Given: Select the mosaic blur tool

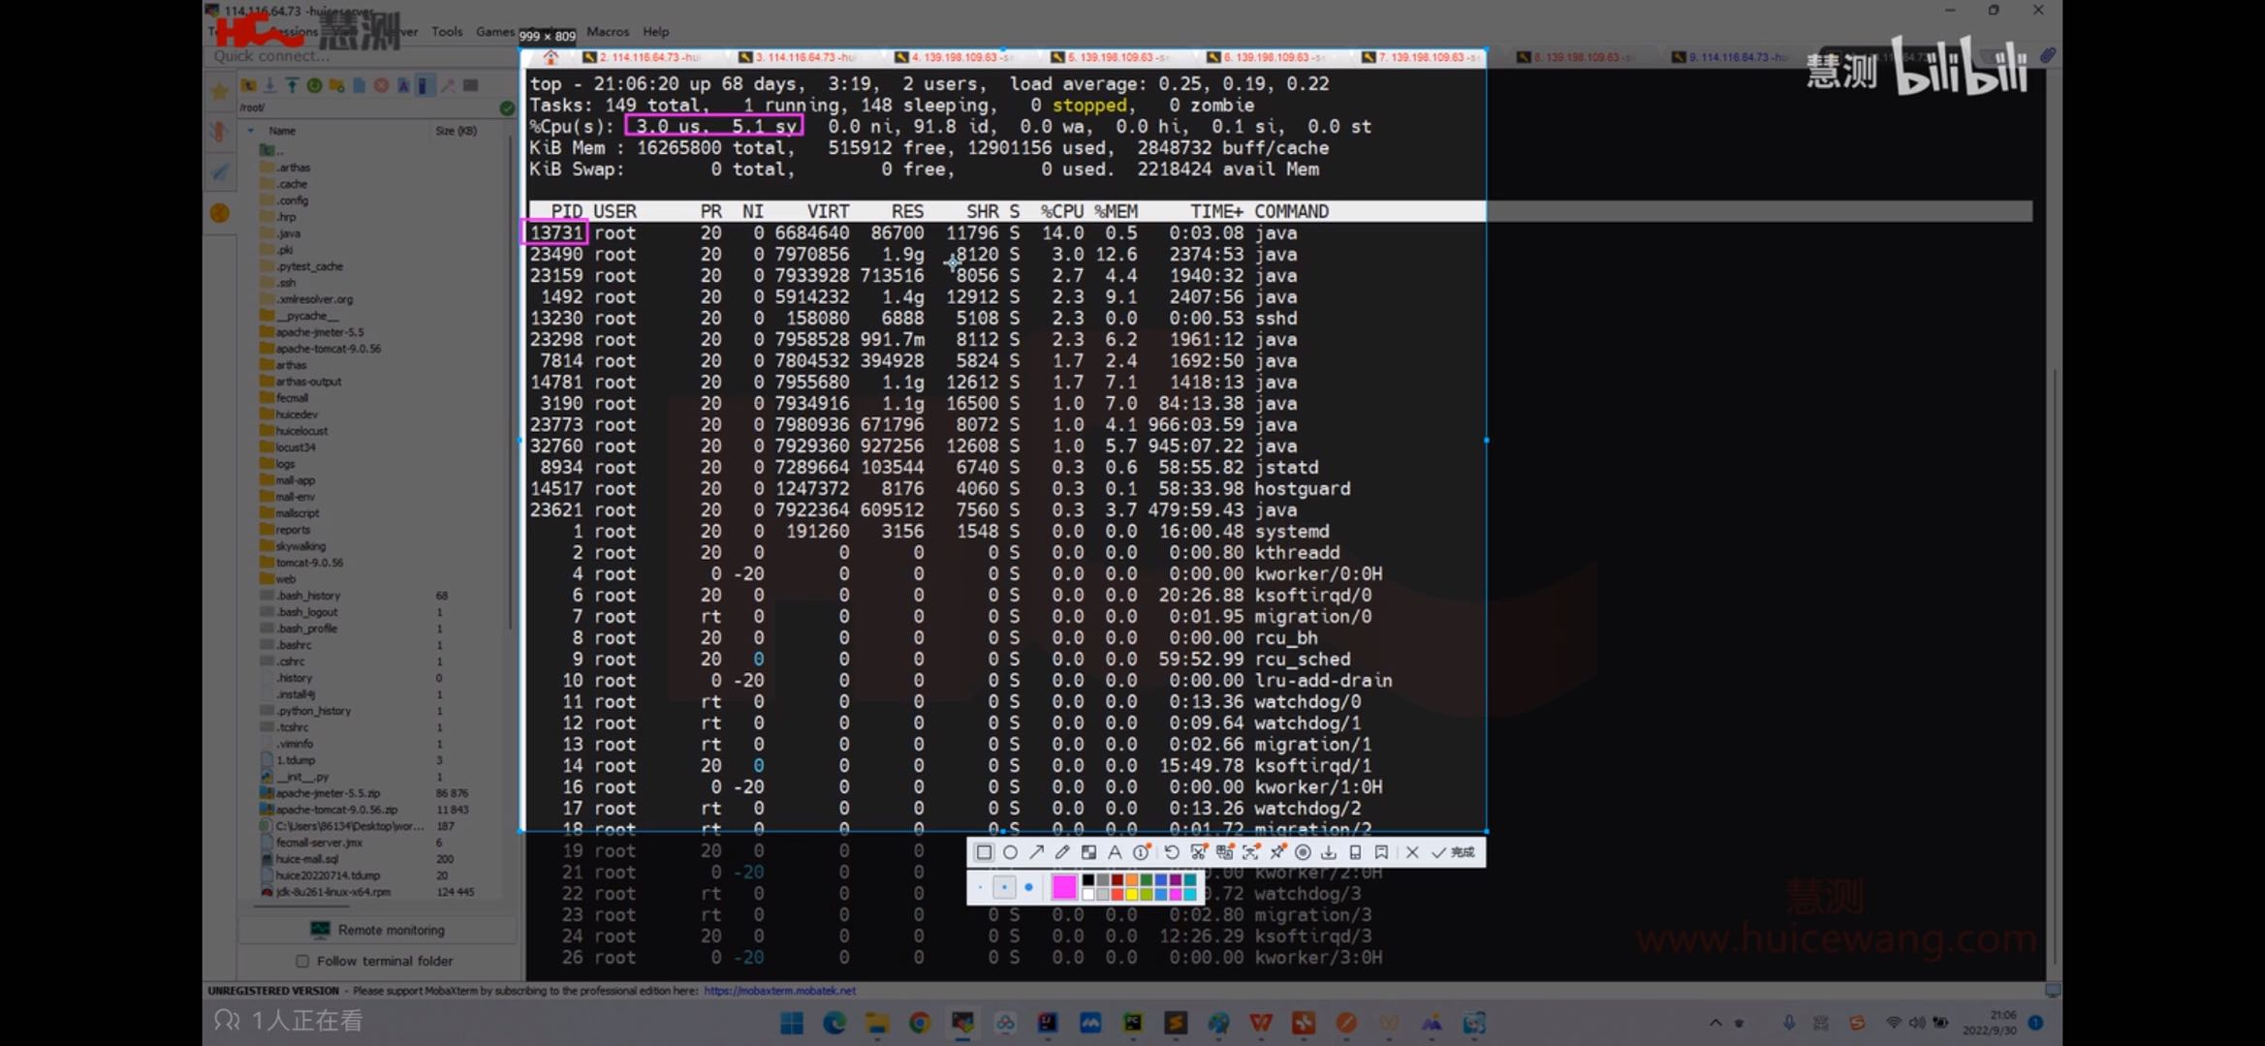Looking at the screenshot, I should [1088, 852].
